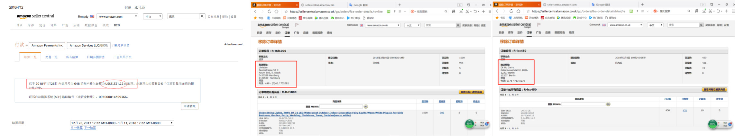Click 查看所有已发货商品 button in R-ttd1000 window
735x136 pixels.
(471, 92)
